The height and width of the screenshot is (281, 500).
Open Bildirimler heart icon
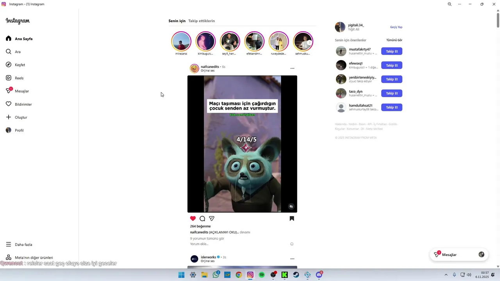click(x=9, y=104)
